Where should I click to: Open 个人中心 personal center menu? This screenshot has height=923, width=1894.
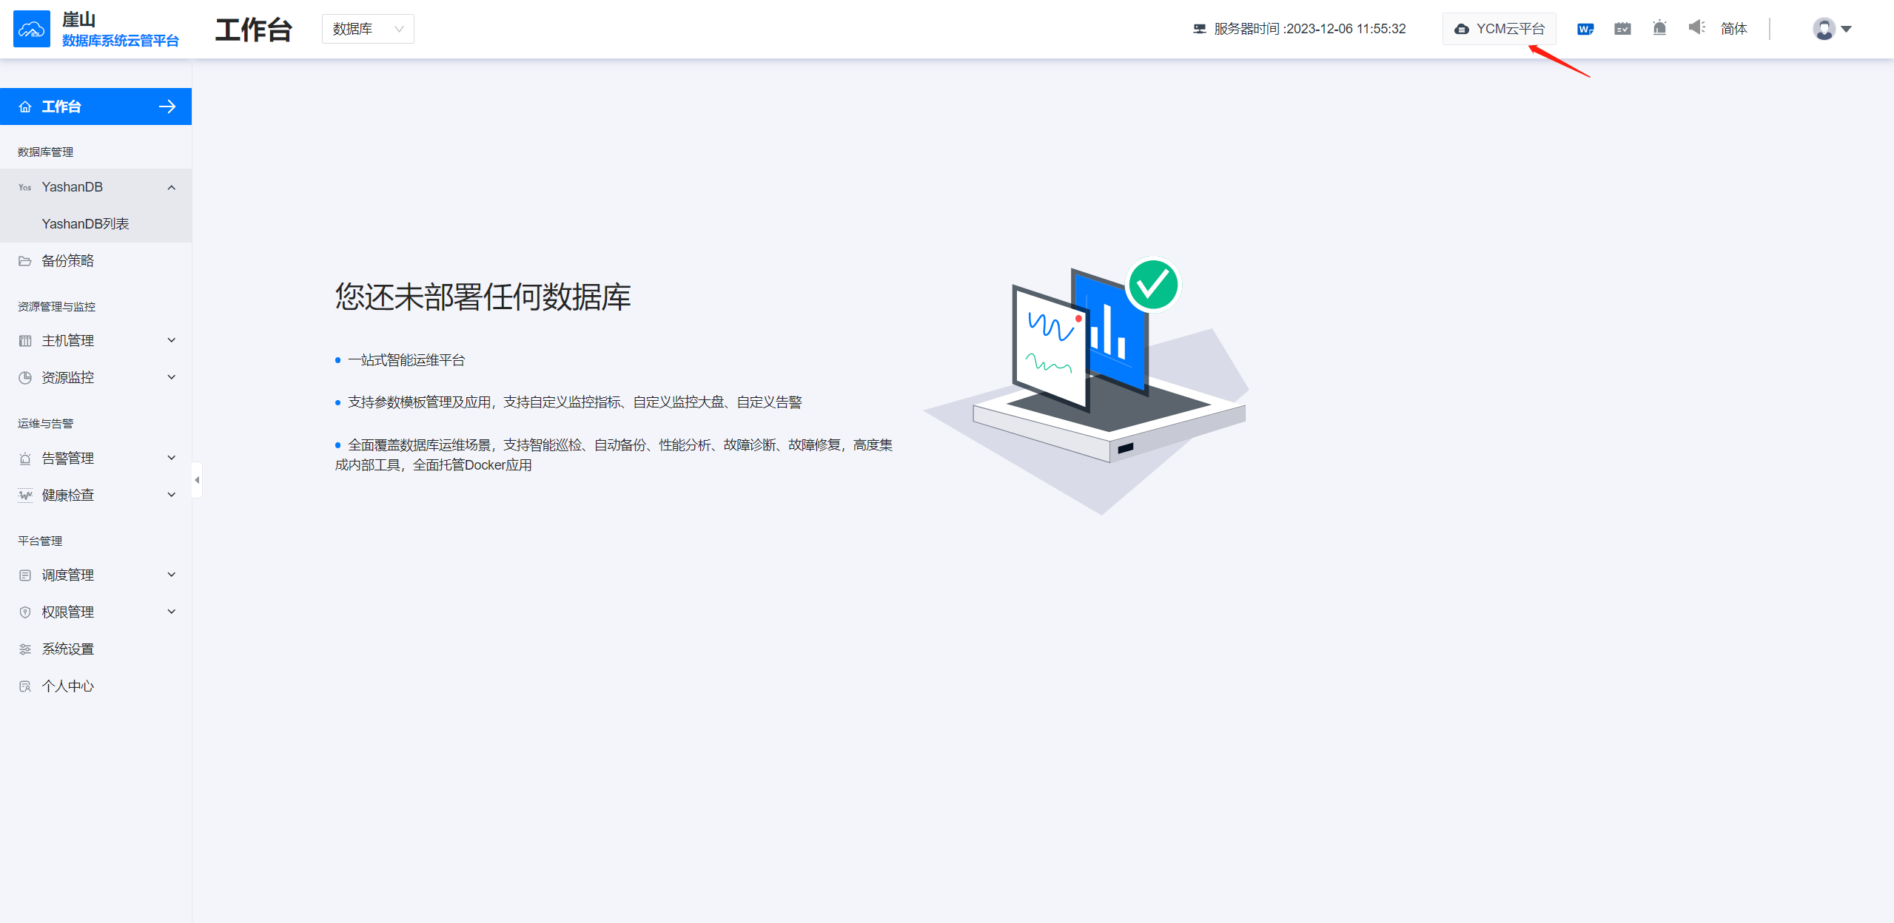point(67,686)
